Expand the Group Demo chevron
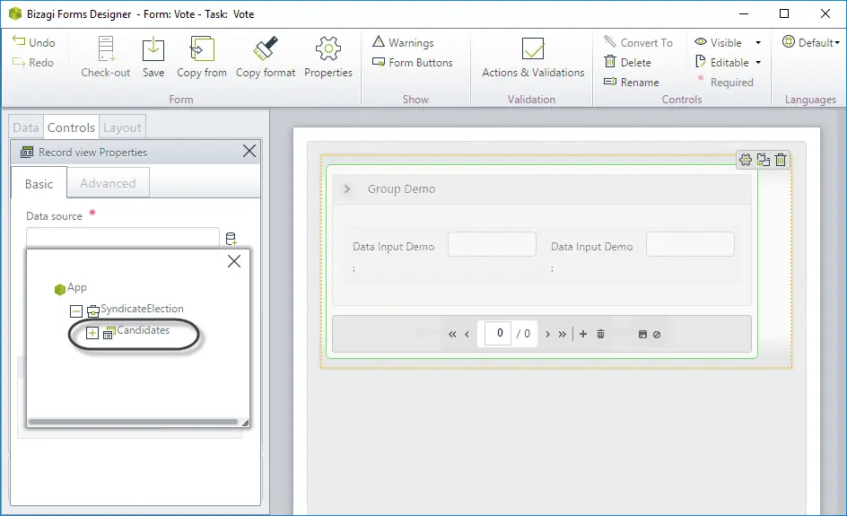Image resolution: width=847 pixels, height=516 pixels. click(x=347, y=189)
